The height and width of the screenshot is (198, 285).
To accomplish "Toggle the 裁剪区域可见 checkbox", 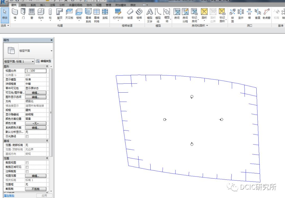I will point(27,167).
